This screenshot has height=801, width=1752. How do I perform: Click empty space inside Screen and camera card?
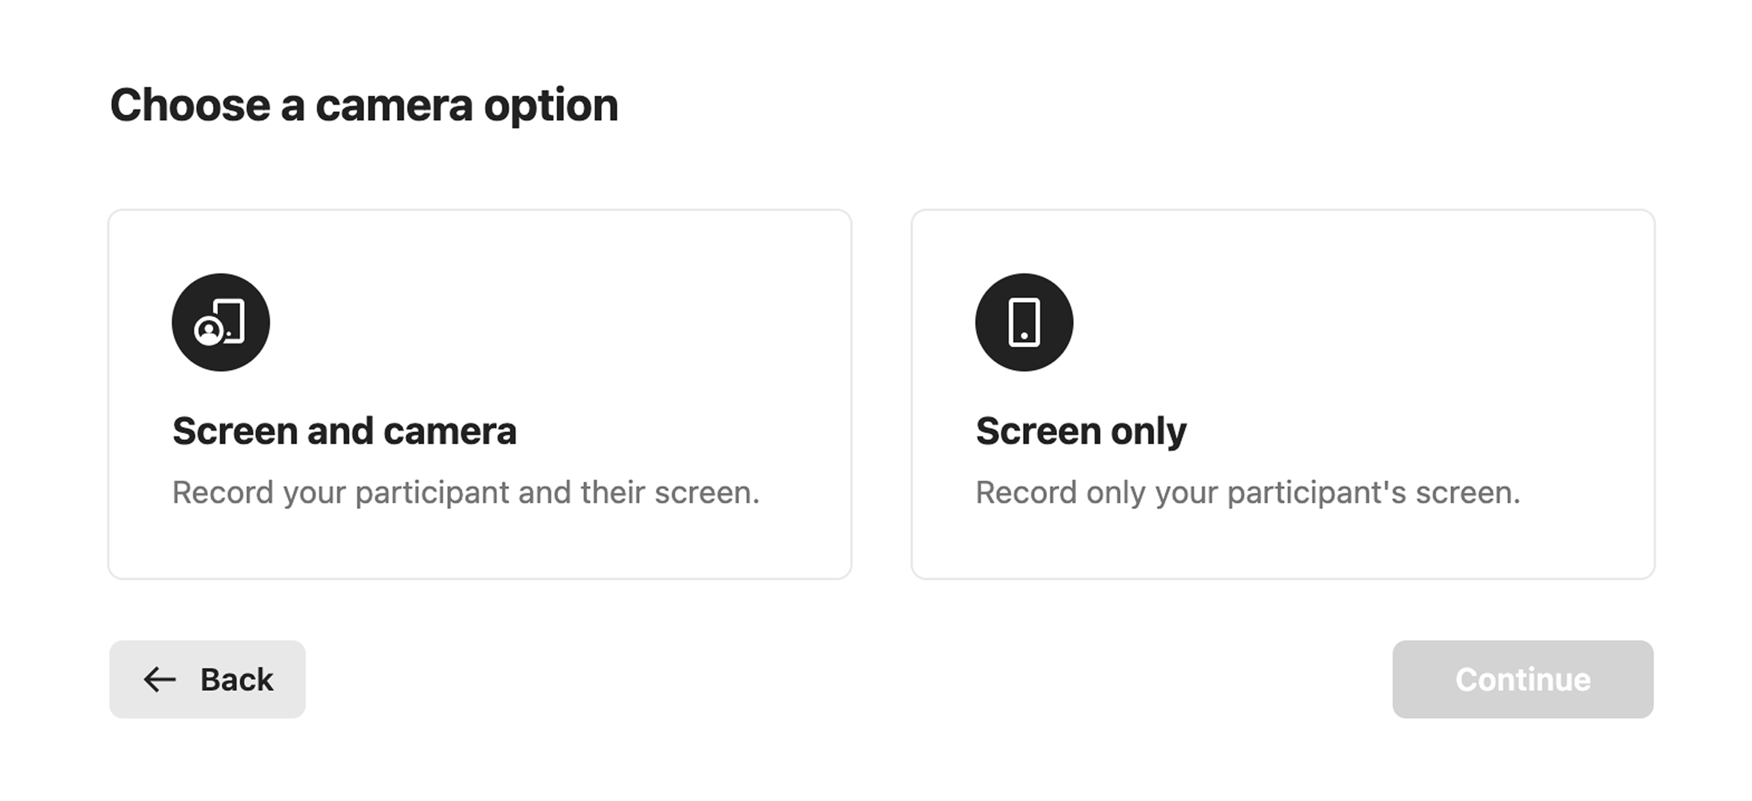click(612, 306)
